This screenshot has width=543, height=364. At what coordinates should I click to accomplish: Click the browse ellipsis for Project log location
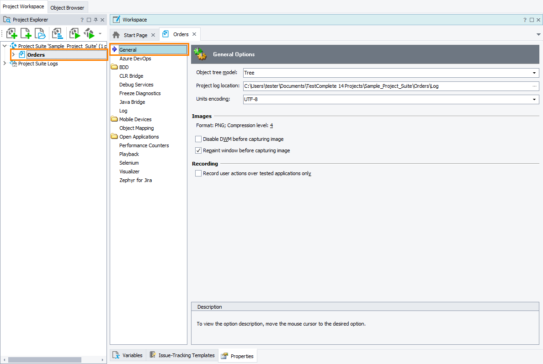point(534,86)
